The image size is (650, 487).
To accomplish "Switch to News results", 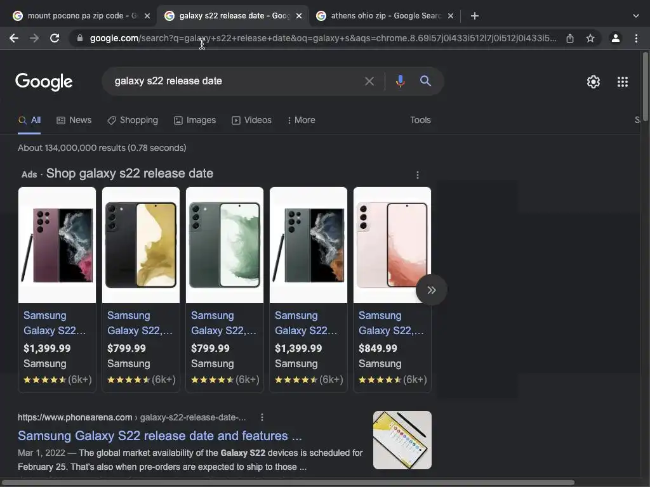I will click(74, 120).
